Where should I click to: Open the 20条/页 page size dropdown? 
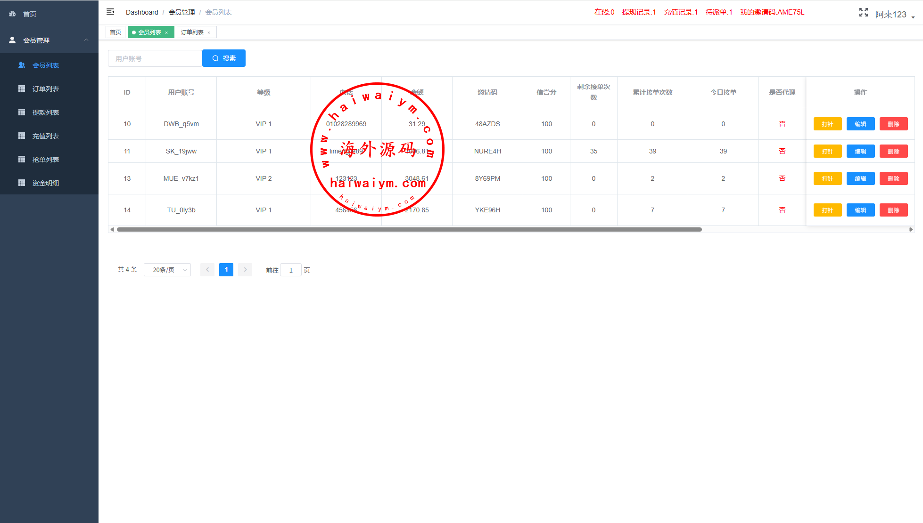coord(167,270)
